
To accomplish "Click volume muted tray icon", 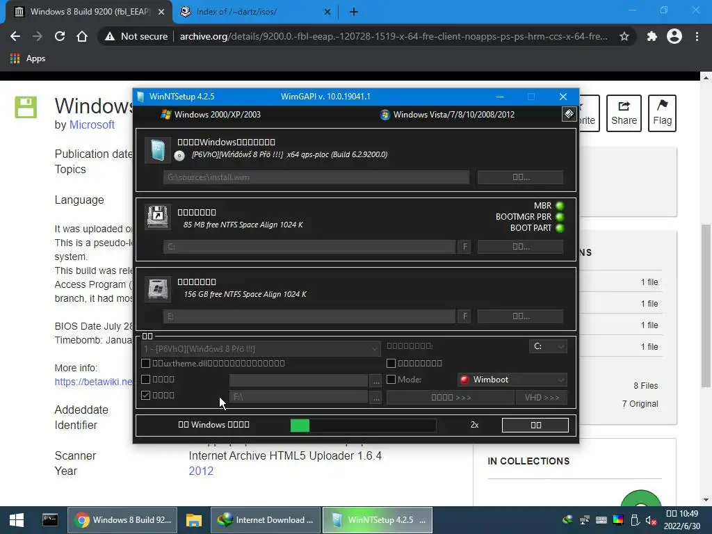I will point(651,520).
